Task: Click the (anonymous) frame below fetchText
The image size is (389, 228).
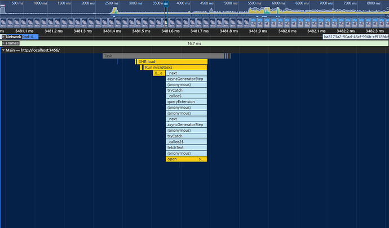Action: click(x=186, y=153)
